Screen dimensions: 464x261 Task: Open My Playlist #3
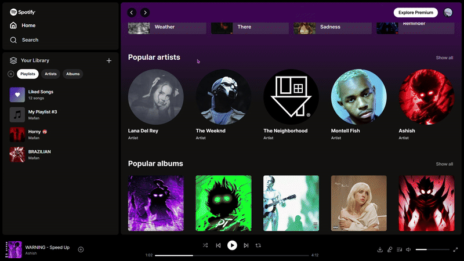point(61,114)
